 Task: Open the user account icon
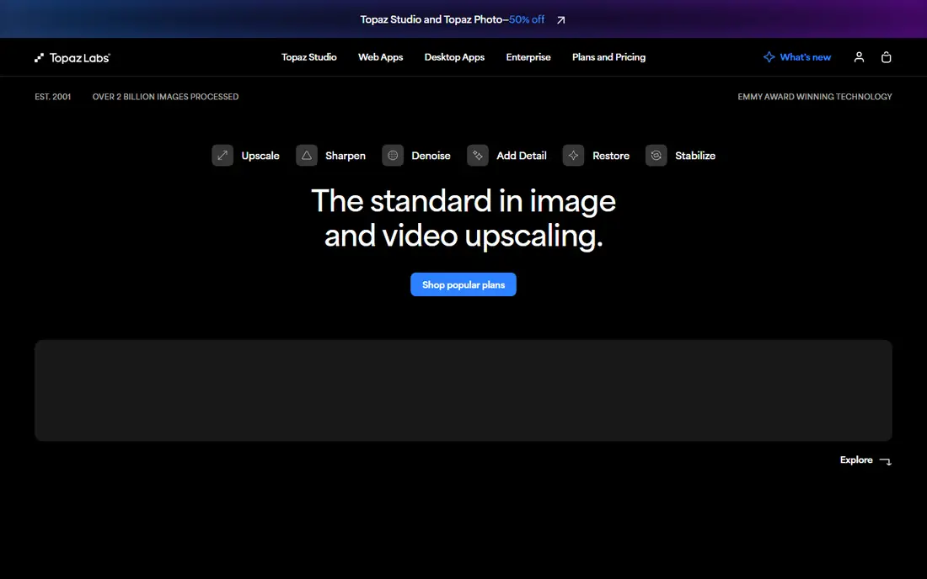(859, 57)
